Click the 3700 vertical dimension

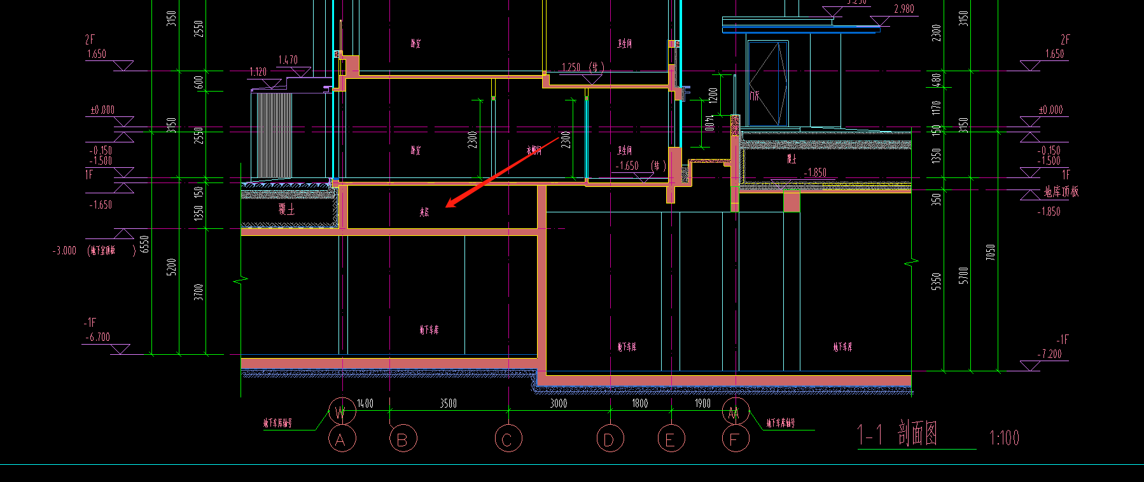coord(198,292)
